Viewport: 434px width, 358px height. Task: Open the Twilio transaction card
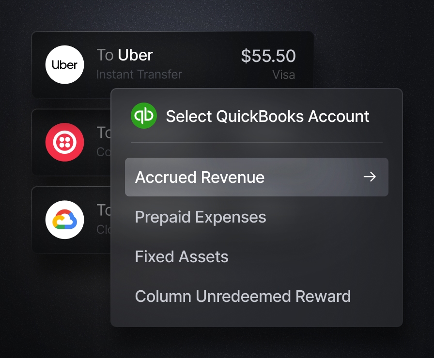coord(71,142)
